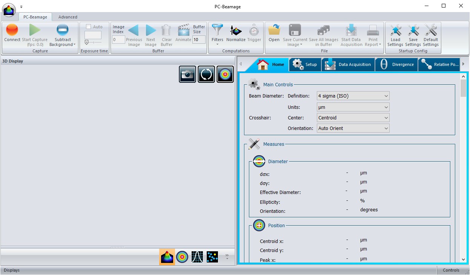Viewport: 470px width, 275px height.
Task: Open the Filters funnel menu
Action: (x=217, y=35)
